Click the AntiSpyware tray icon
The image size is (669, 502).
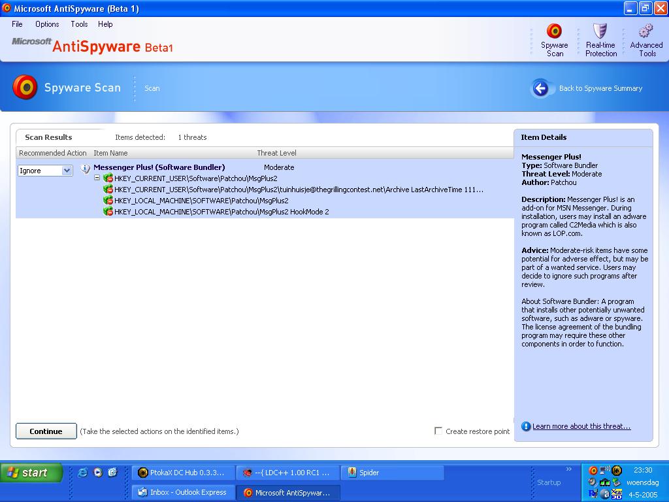(593, 471)
